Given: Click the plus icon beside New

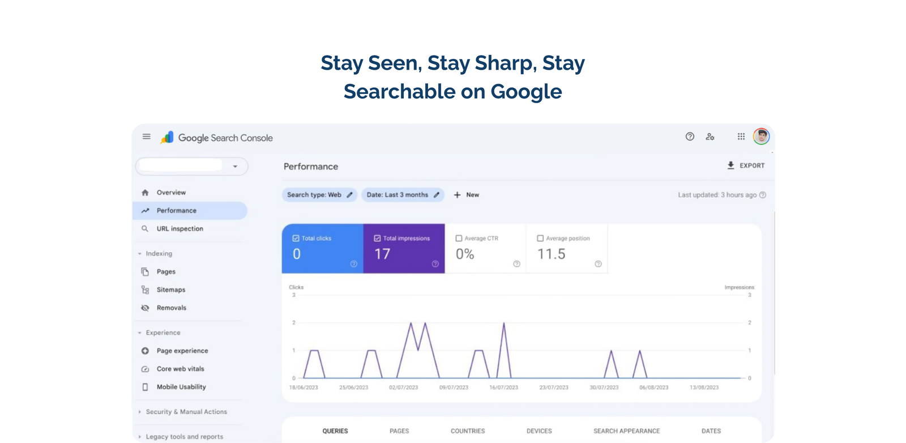Looking at the screenshot, I should click(457, 195).
